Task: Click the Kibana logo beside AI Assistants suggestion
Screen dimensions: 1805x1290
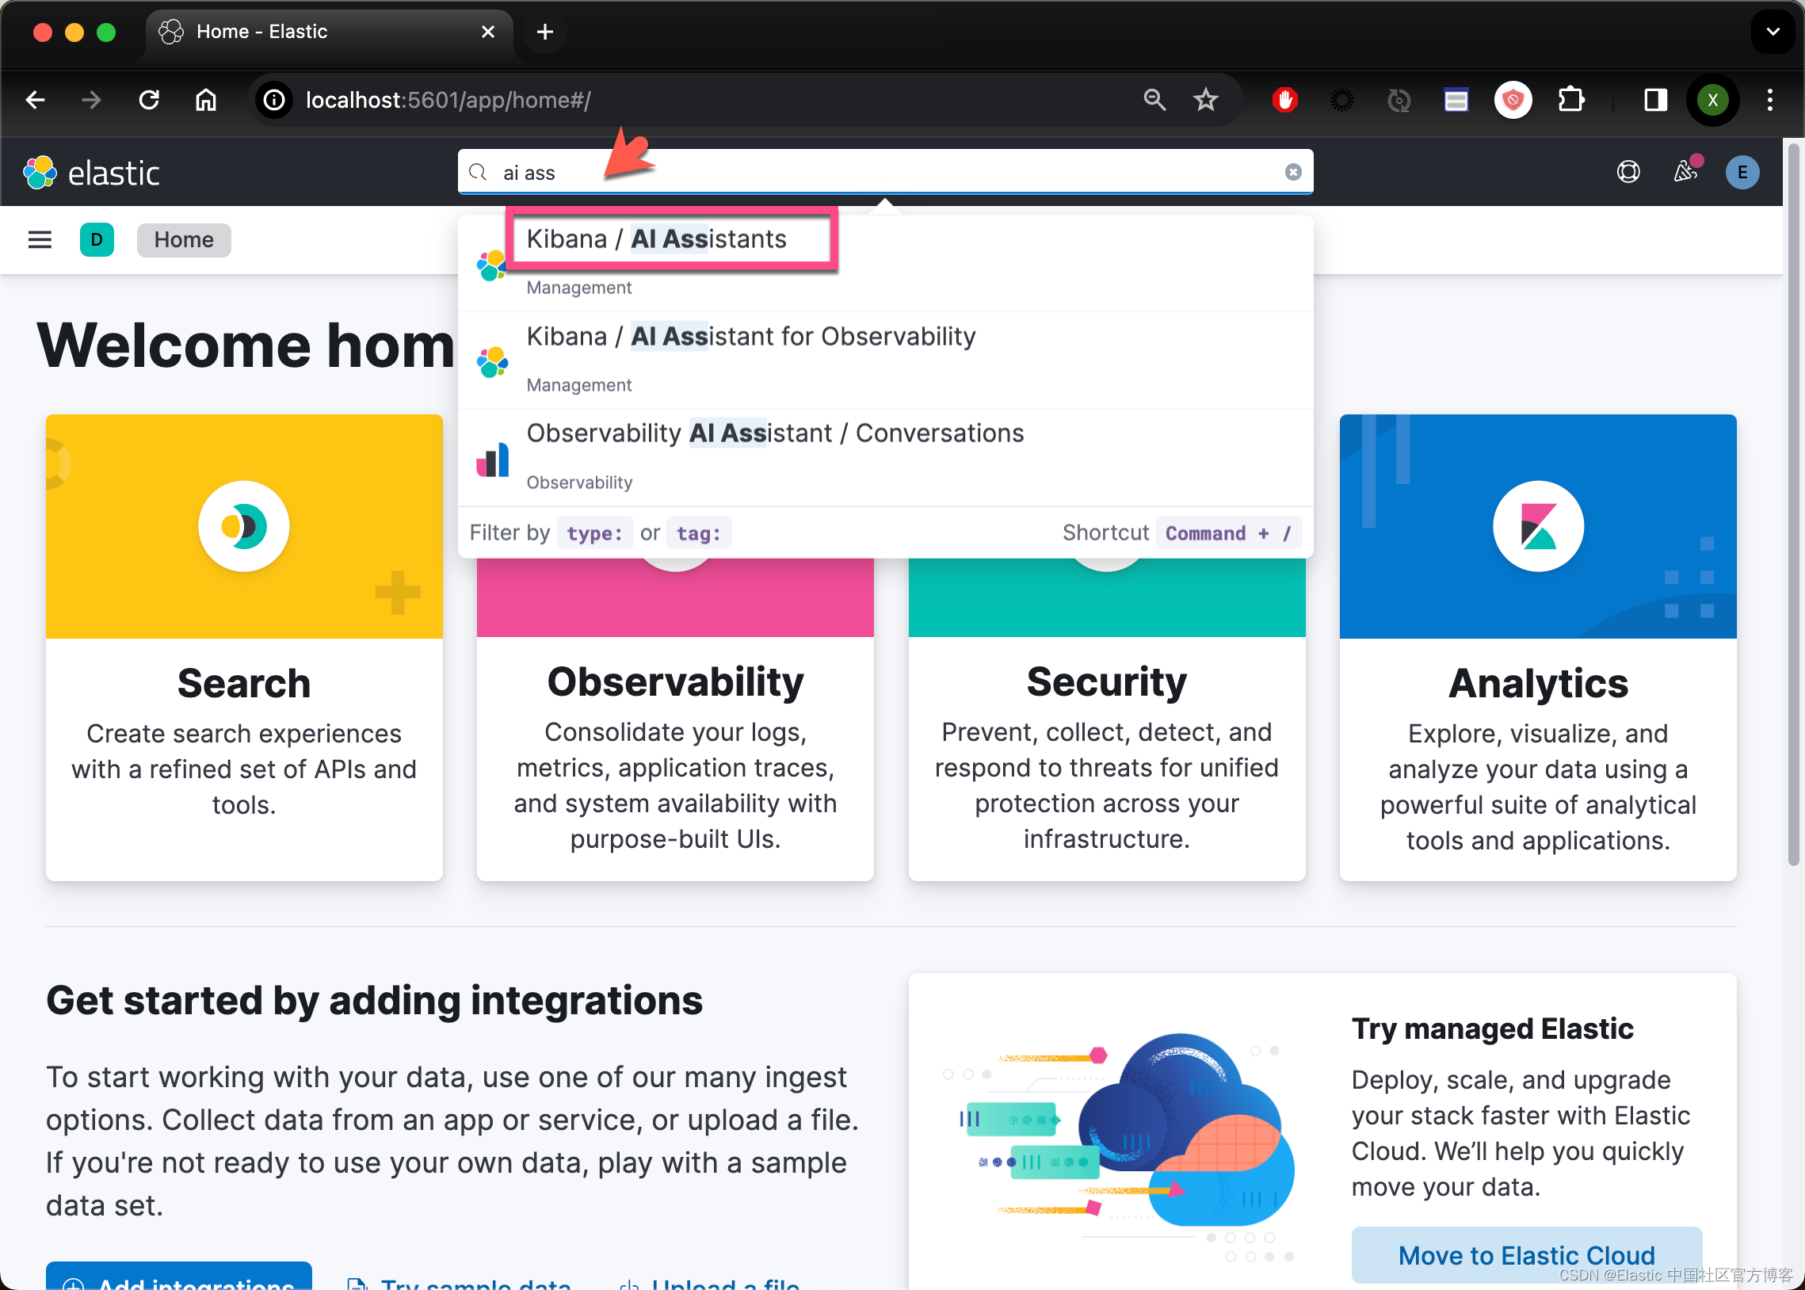Action: click(x=492, y=265)
